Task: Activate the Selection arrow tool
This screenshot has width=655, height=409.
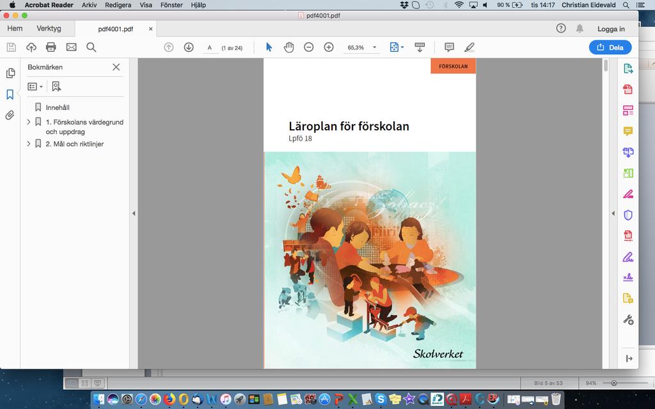Action: 269,47
